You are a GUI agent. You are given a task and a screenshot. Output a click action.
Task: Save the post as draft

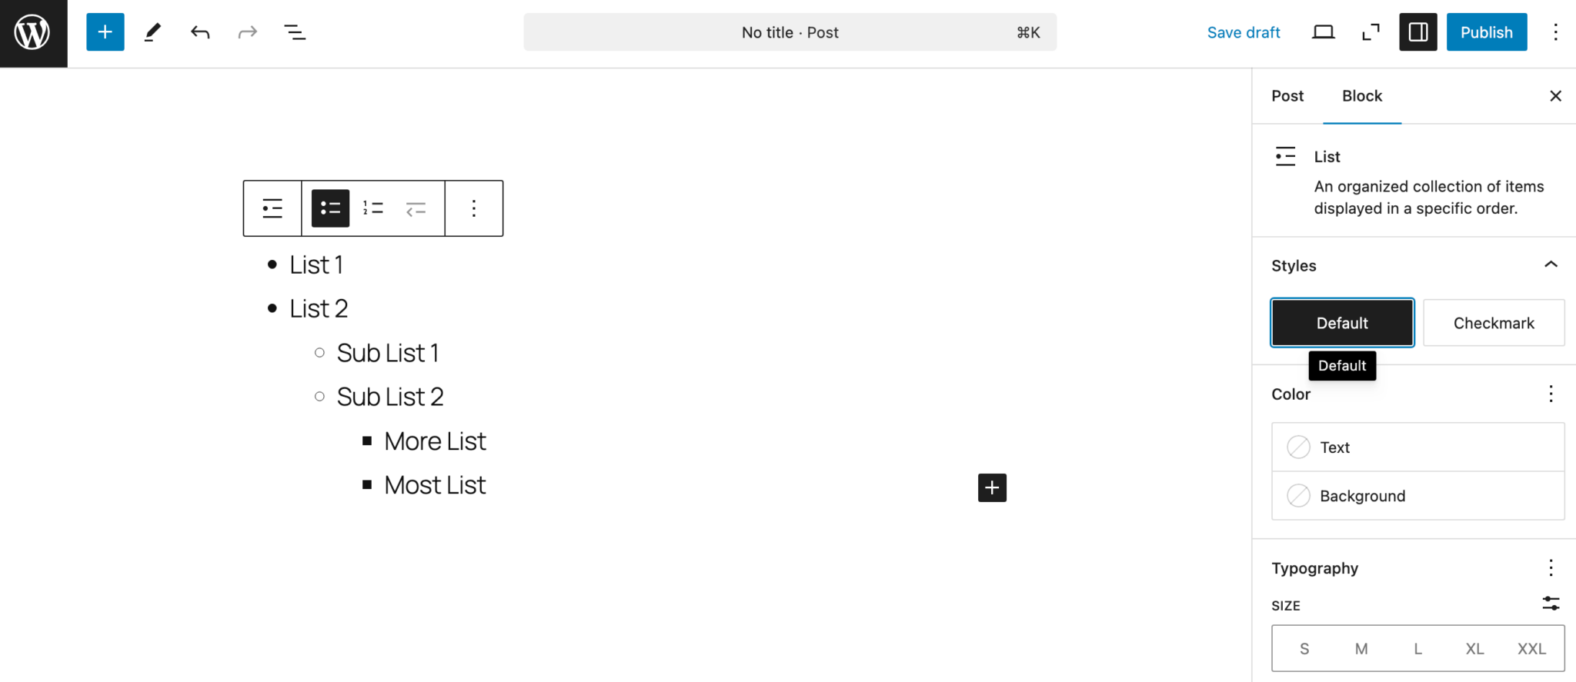[x=1243, y=32]
